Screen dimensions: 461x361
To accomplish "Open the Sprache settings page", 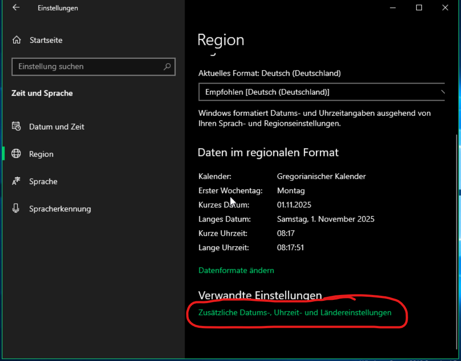I will (43, 181).
